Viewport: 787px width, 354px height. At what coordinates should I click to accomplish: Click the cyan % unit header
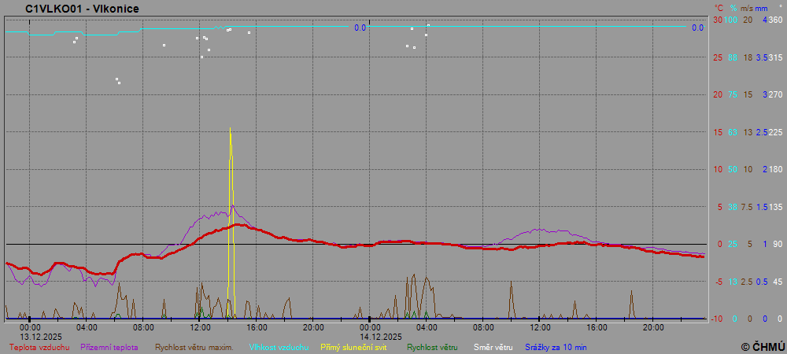point(732,7)
